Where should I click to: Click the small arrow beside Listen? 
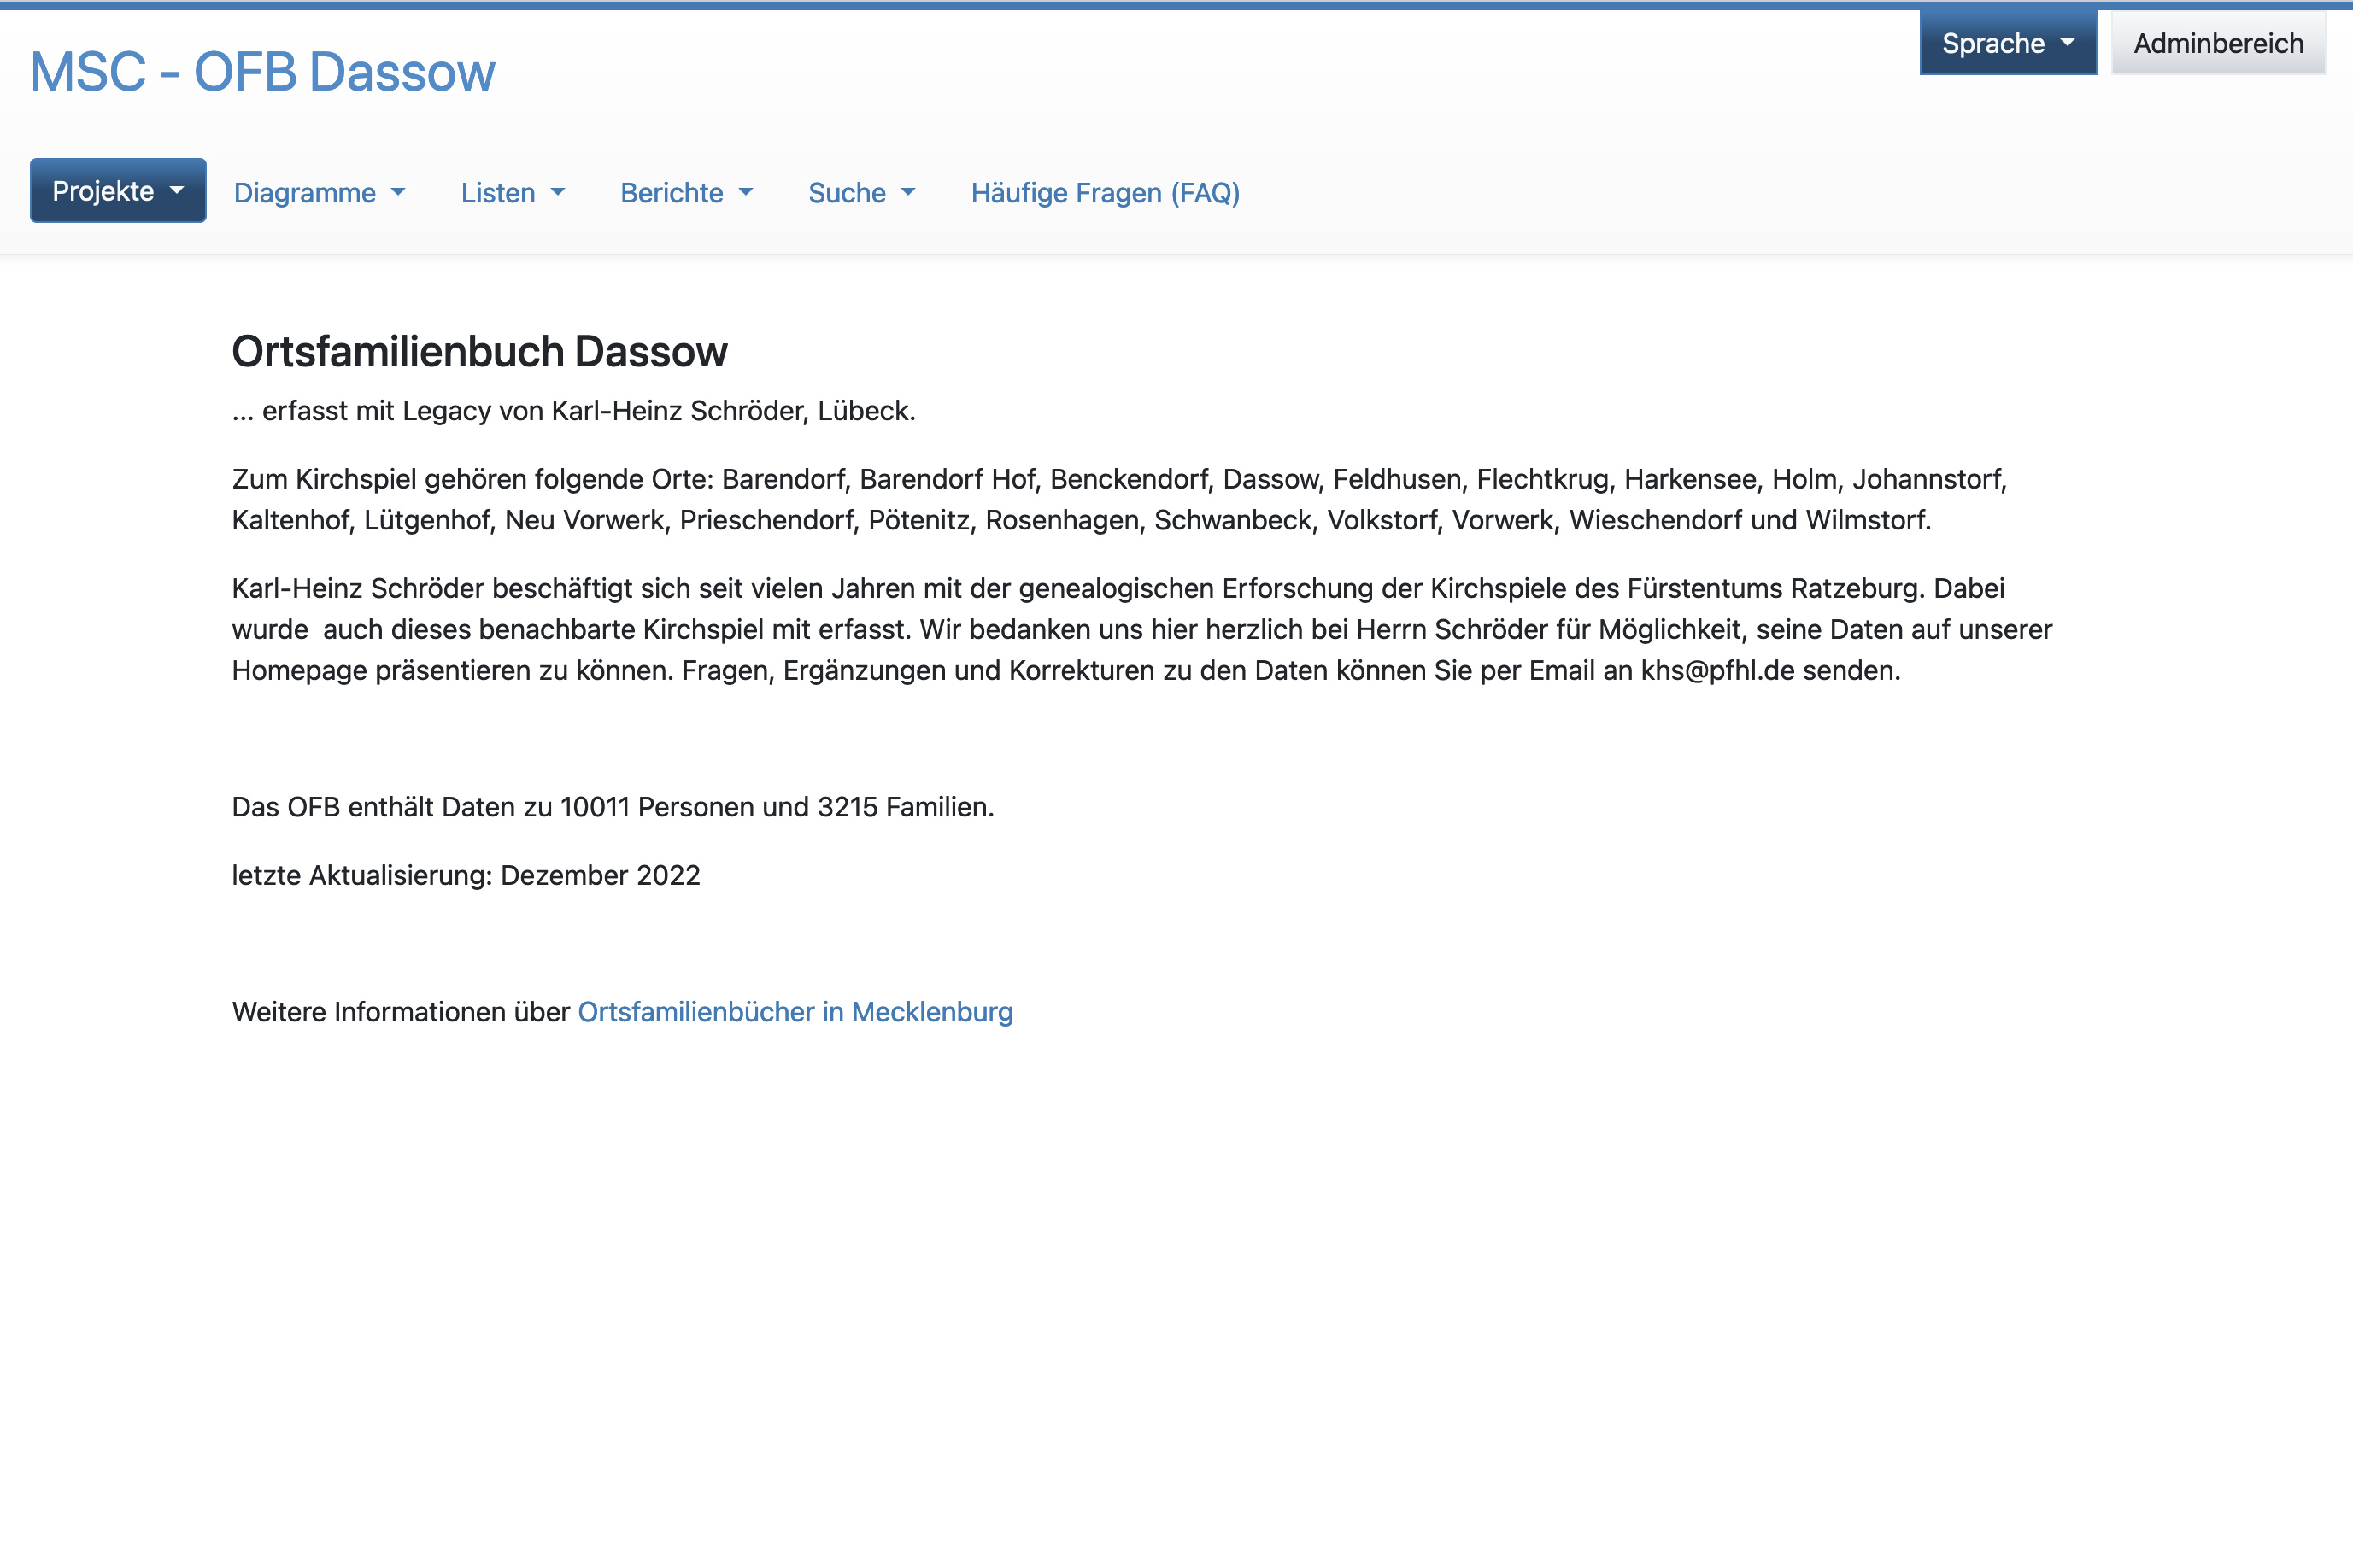558,192
